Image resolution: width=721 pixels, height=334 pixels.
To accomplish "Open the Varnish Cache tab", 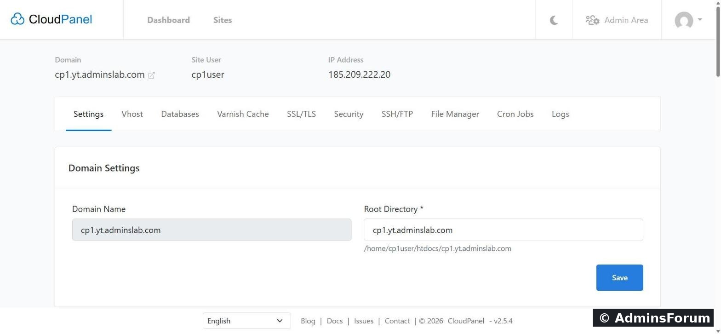I will [x=243, y=114].
